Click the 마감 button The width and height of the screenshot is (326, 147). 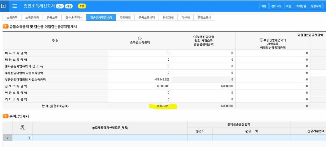coord(289,6)
